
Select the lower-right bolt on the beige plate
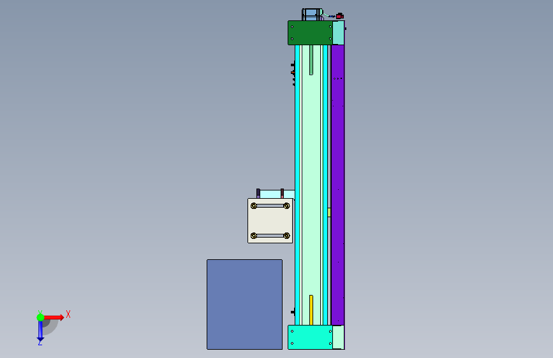pos(287,236)
